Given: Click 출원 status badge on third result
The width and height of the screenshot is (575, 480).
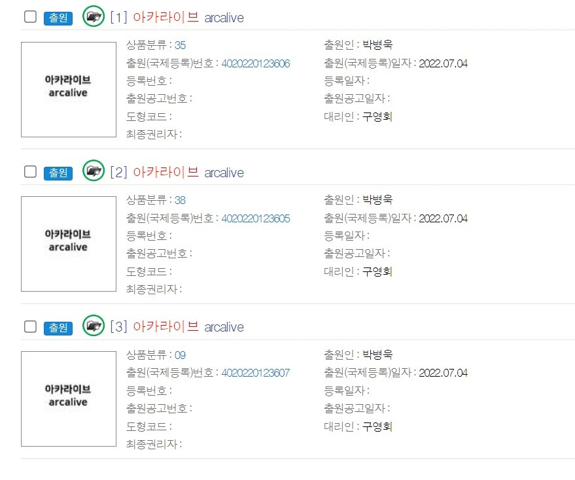Looking at the screenshot, I should click(58, 328).
